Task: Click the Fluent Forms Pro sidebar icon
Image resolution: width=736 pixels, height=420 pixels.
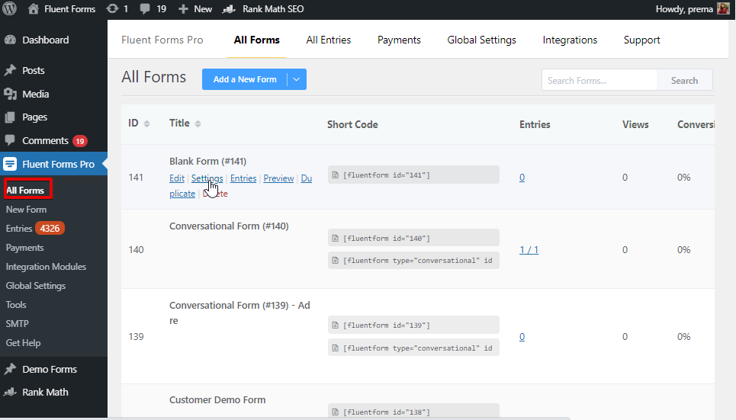Action: 10,164
